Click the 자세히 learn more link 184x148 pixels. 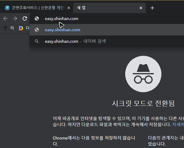pyautogui.click(x=178, y=124)
